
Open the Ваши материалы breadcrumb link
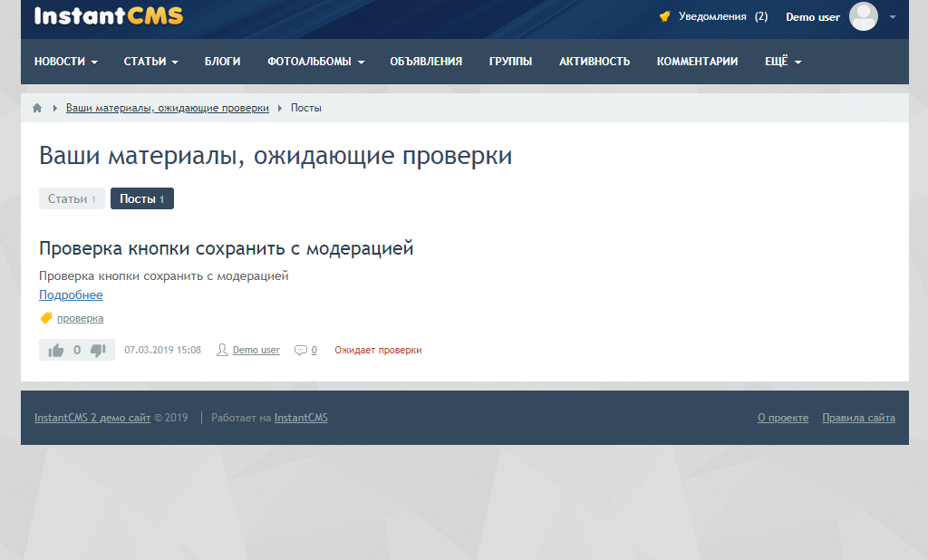[x=167, y=107]
